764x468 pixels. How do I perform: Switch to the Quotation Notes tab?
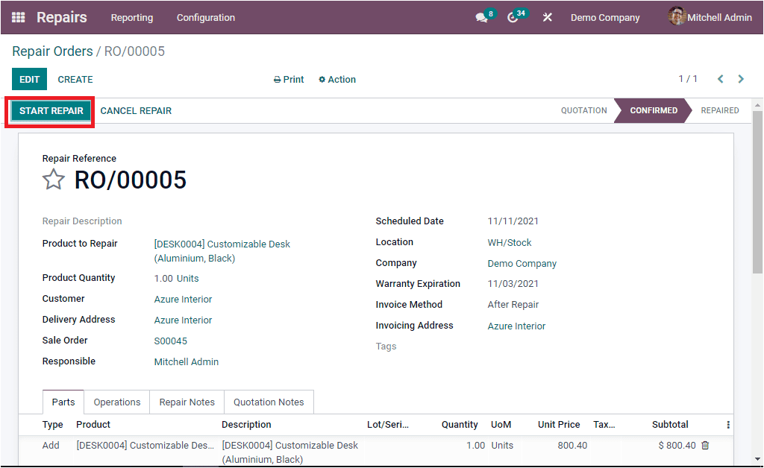click(269, 402)
